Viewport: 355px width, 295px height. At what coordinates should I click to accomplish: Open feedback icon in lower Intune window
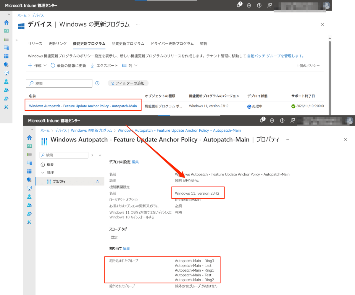pyautogui.click(x=292, y=120)
